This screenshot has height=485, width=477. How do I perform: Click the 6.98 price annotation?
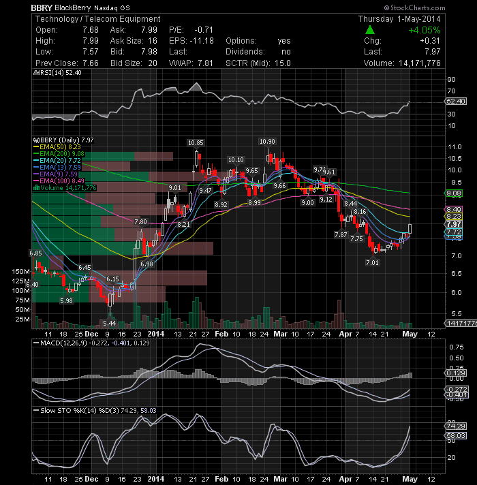point(147,264)
